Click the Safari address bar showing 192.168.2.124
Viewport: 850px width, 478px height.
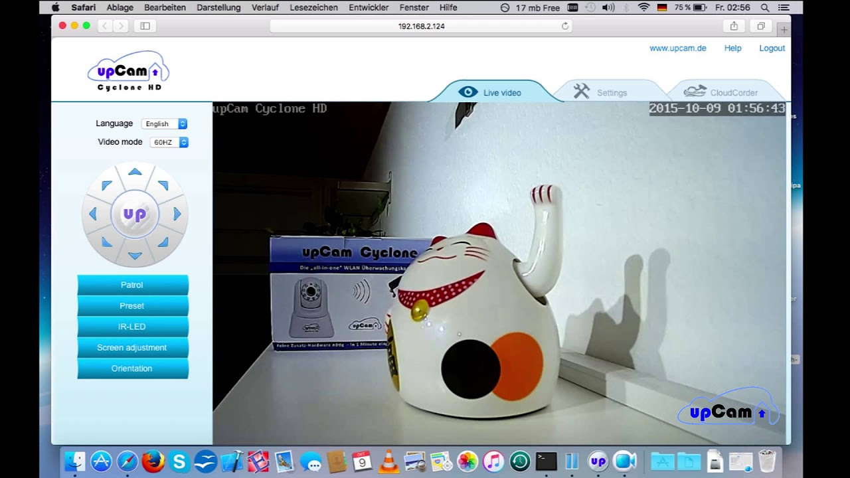(x=421, y=26)
